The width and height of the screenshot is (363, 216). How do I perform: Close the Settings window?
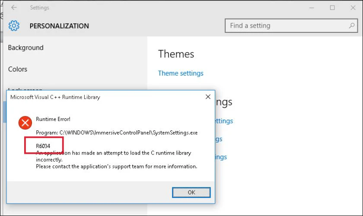(x=353, y=8)
